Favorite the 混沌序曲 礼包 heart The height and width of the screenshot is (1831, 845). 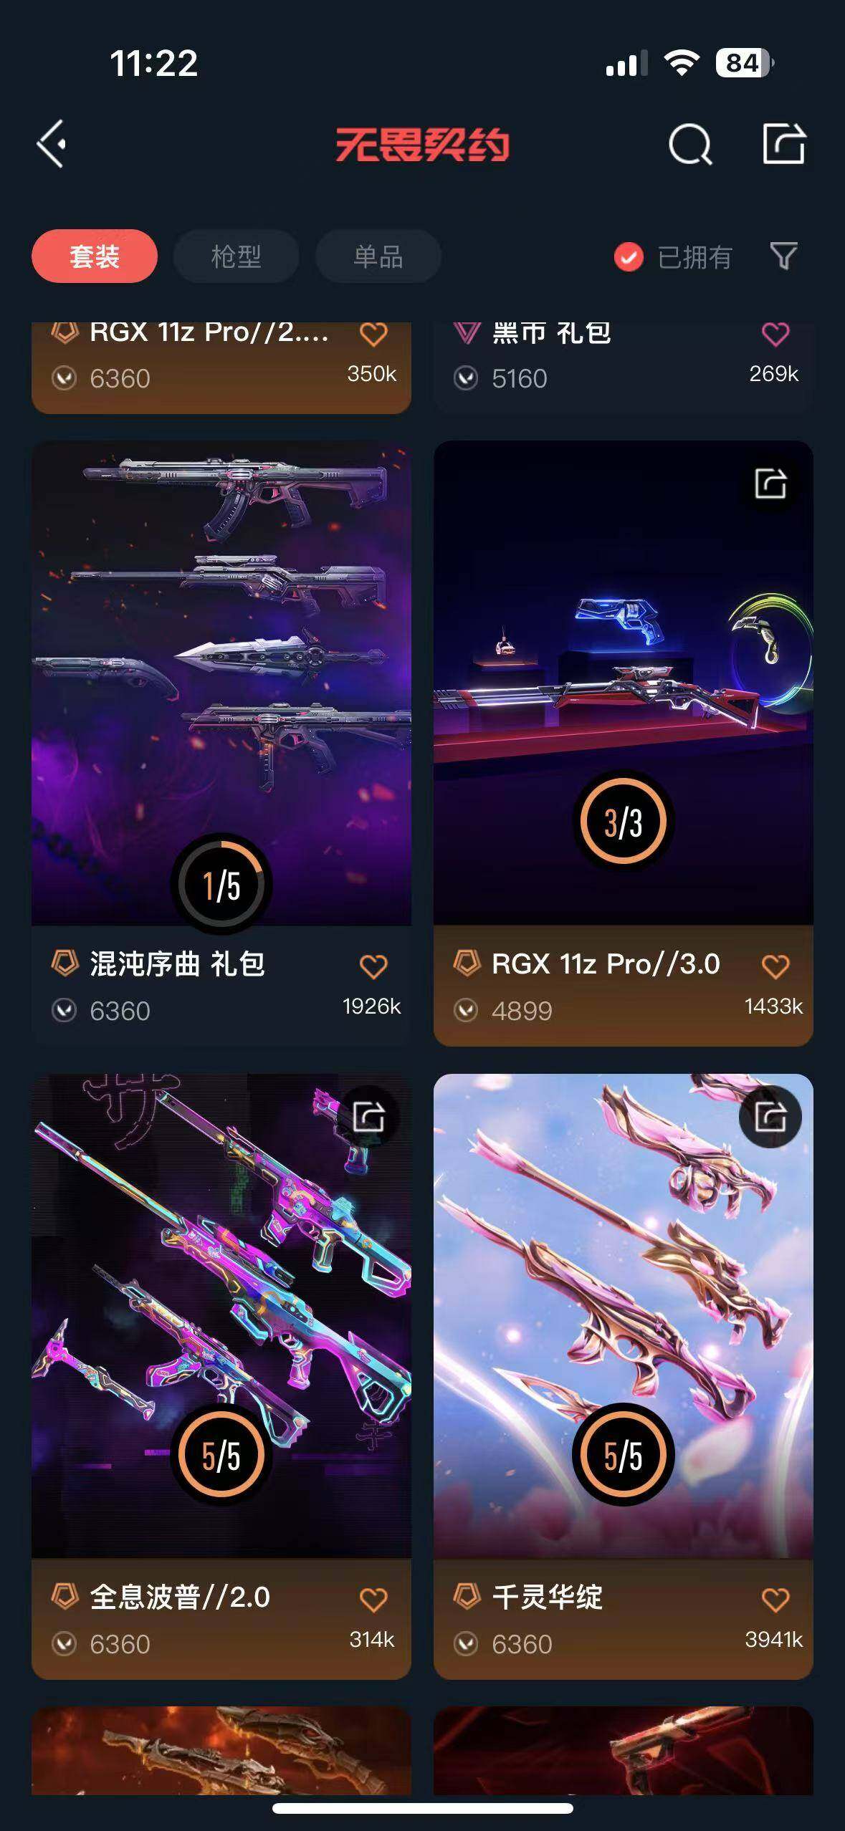(x=373, y=966)
